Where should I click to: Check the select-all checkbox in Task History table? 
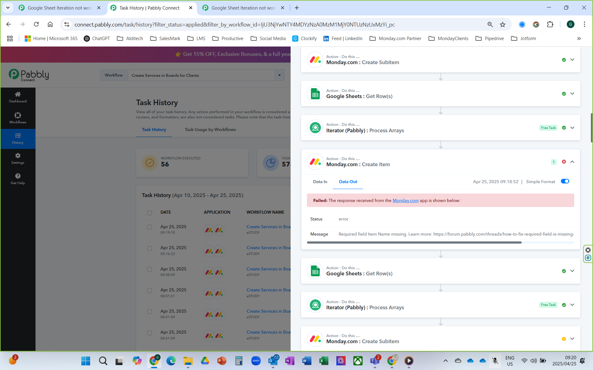coord(149,213)
